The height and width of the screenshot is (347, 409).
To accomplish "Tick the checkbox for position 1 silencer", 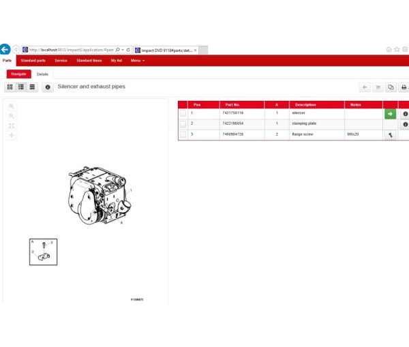I will point(183,114).
